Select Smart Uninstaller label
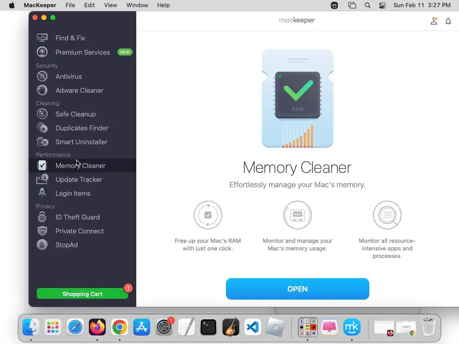The image size is (459, 344). pos(82,142)
